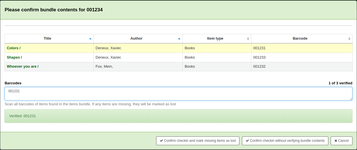Click author cell 'Fox, Mem,'

click(104, 67)
